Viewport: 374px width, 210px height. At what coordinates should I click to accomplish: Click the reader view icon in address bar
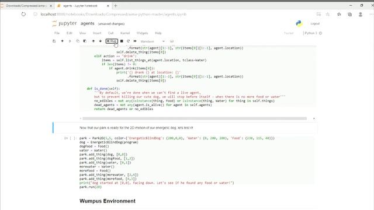pos(318,14)
